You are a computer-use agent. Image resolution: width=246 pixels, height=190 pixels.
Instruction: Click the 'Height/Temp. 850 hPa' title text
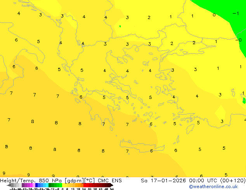point(31,181)
